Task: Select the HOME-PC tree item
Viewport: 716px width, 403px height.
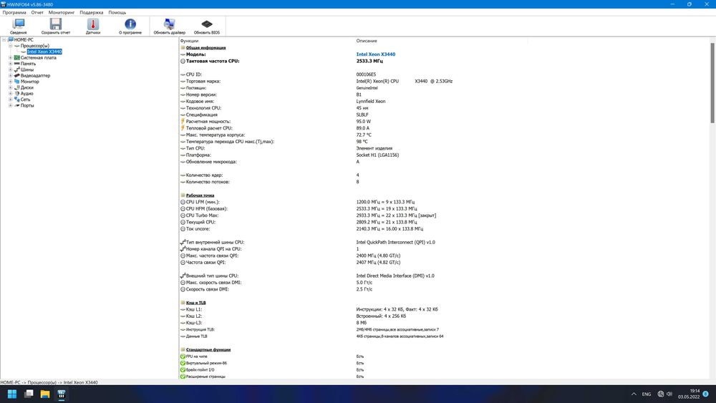Action: point(24,39)
